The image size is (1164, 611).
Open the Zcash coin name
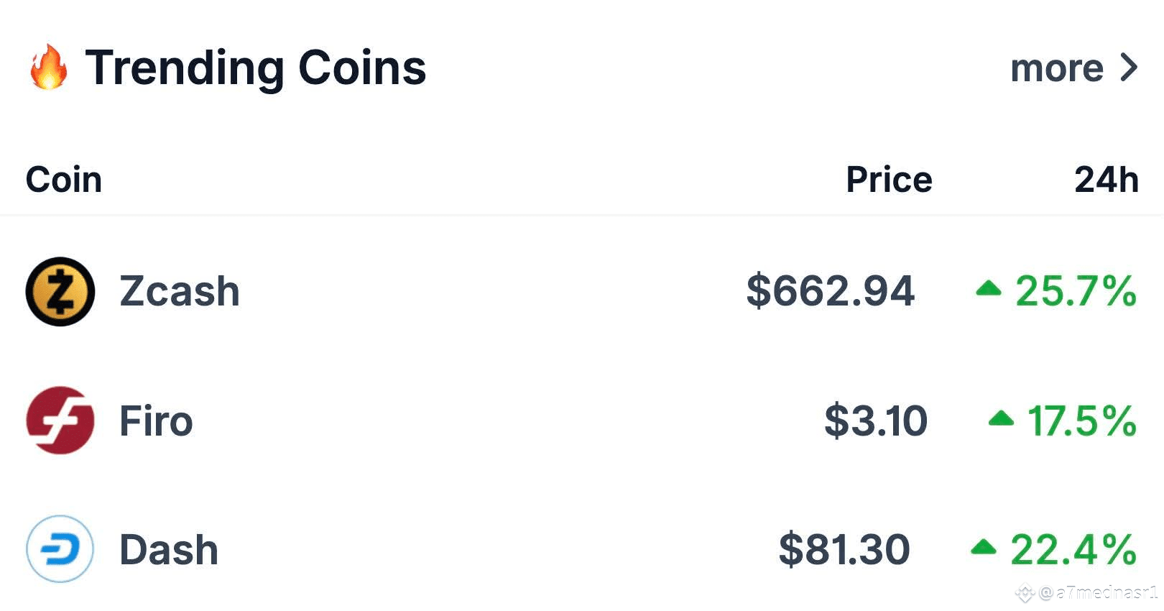point(180,291)
